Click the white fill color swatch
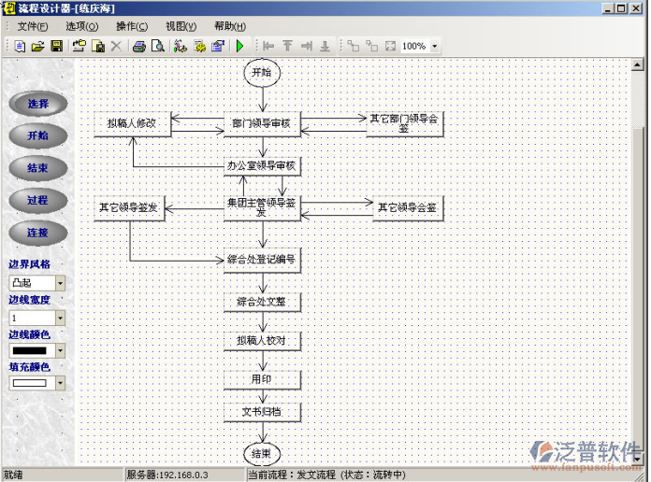This screenshot has width=651, height=482. click(30, 383)
